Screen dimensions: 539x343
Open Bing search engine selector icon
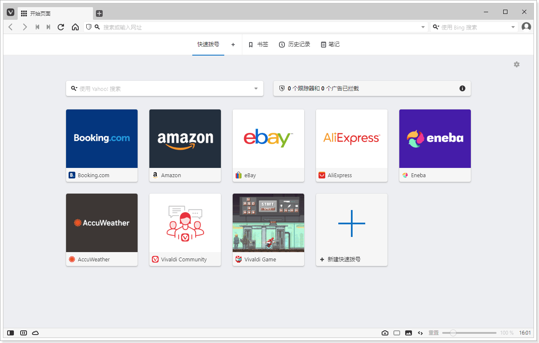436,27
